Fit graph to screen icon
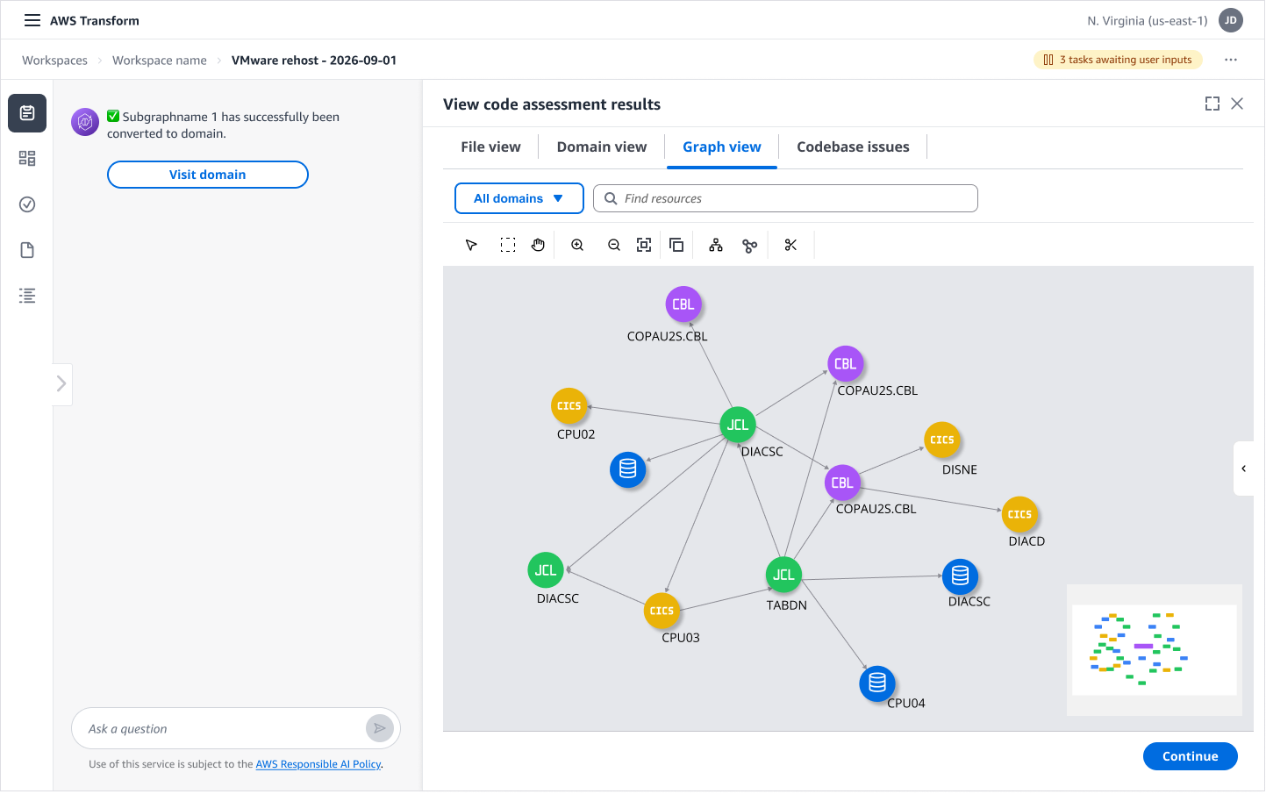 [x=644, y=246]
